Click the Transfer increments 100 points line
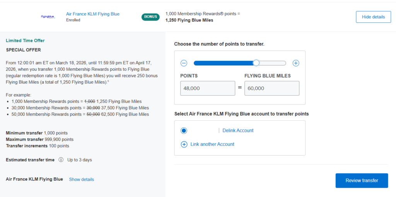The image size is (396, 197). [x=38, y=146]
